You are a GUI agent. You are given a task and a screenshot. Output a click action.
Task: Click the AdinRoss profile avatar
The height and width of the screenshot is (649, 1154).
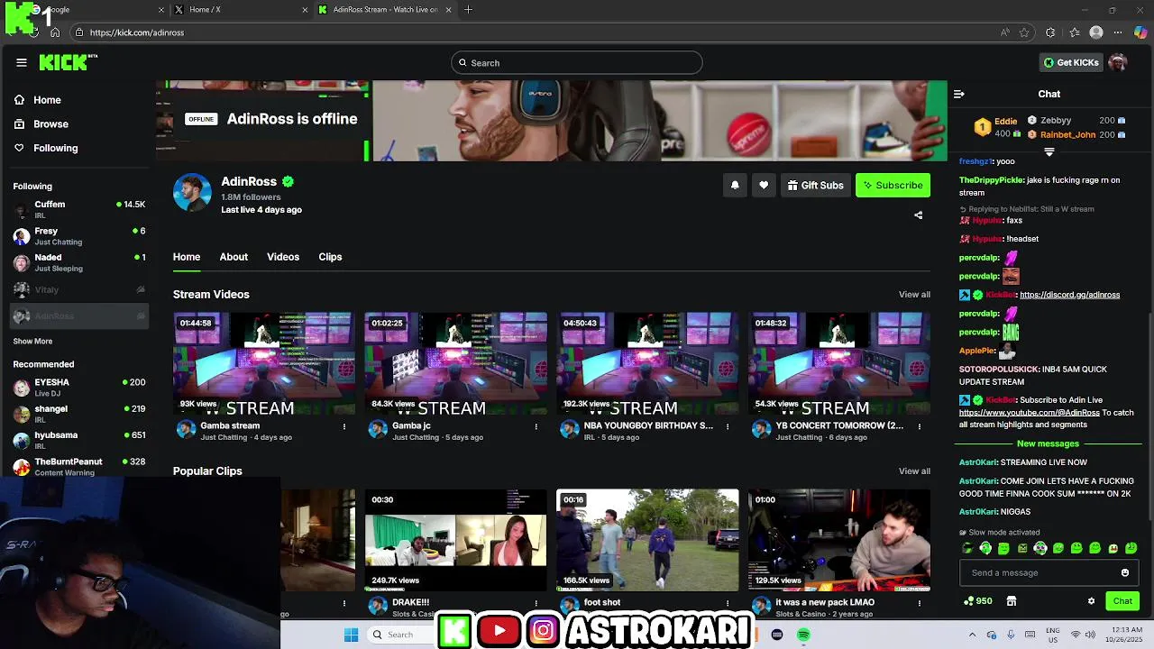point(192,192)
